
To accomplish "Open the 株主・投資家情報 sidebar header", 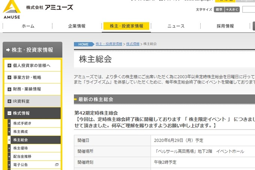I will pyautogui.click(x=32, y=50).
